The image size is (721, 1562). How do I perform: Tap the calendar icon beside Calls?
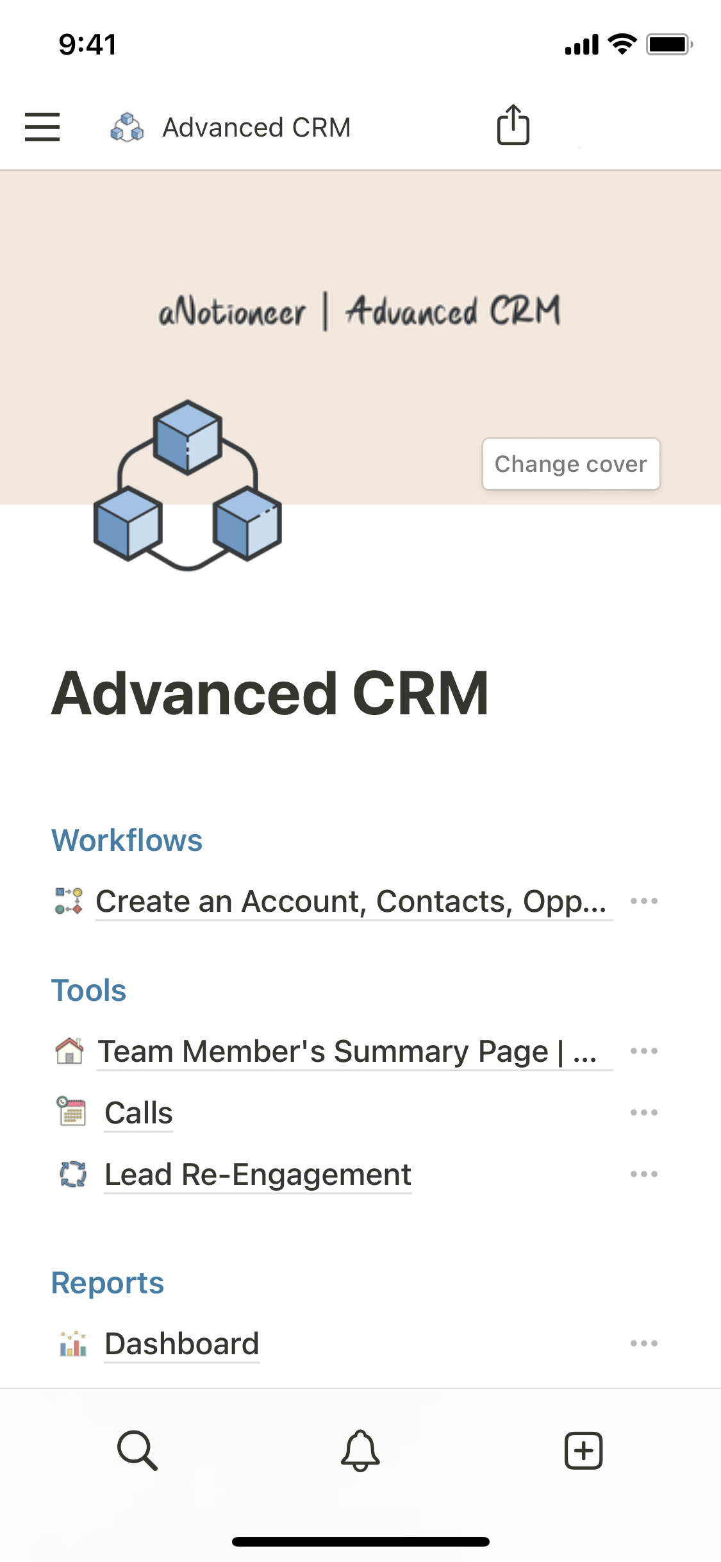(71, 1112)
